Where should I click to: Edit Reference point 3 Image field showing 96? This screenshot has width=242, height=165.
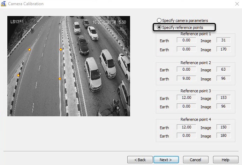coord(224,106)
